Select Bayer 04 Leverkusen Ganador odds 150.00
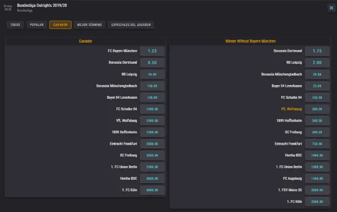337x212 pixels. point(152,97)
